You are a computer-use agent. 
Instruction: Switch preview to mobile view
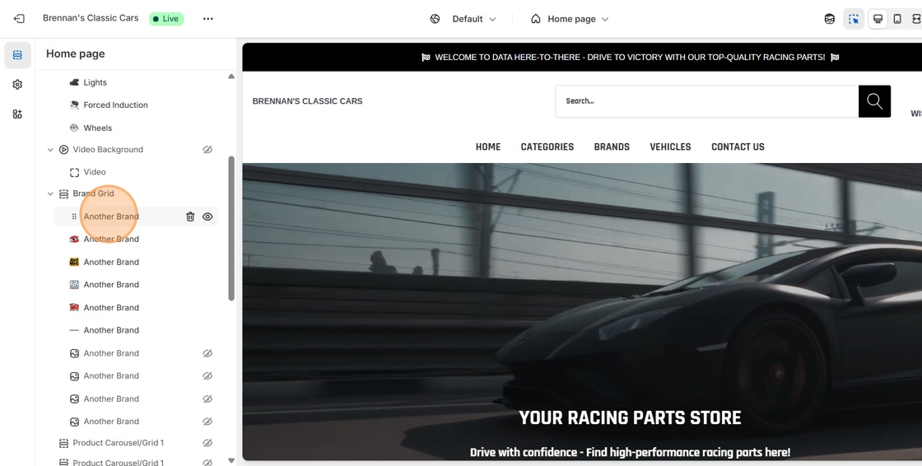(897, 19)
